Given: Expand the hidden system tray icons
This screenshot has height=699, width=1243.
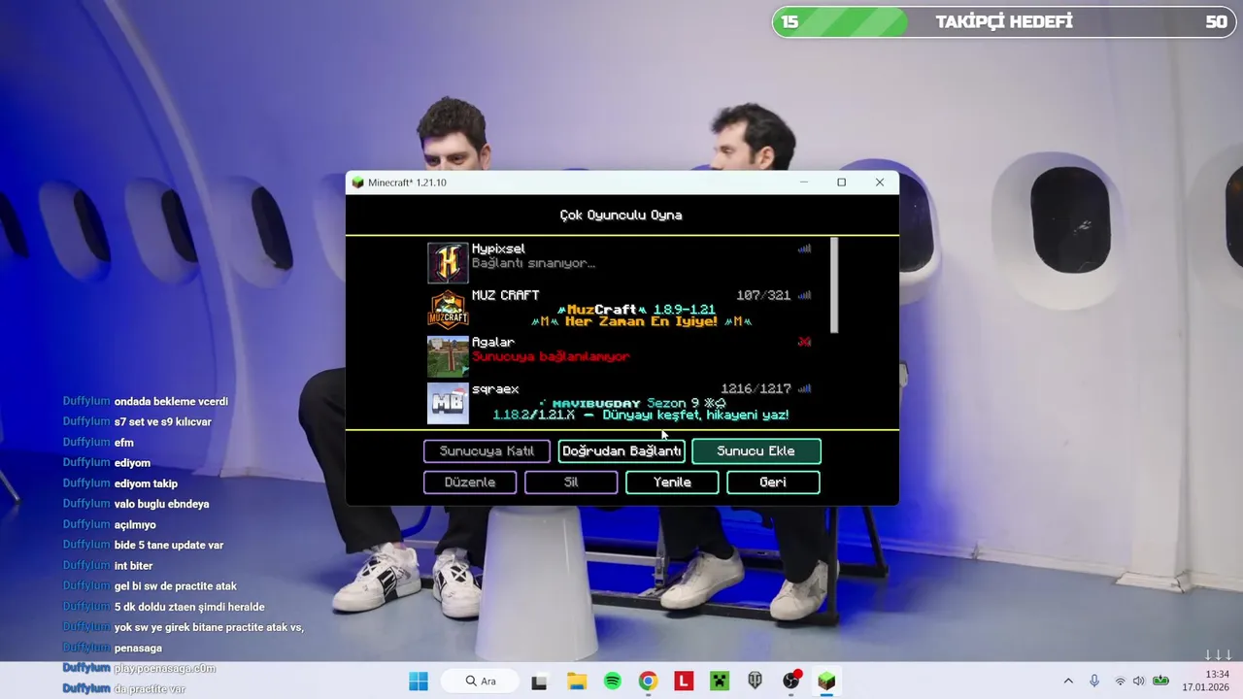Looking at the screenshot, I should (1068, 682).
